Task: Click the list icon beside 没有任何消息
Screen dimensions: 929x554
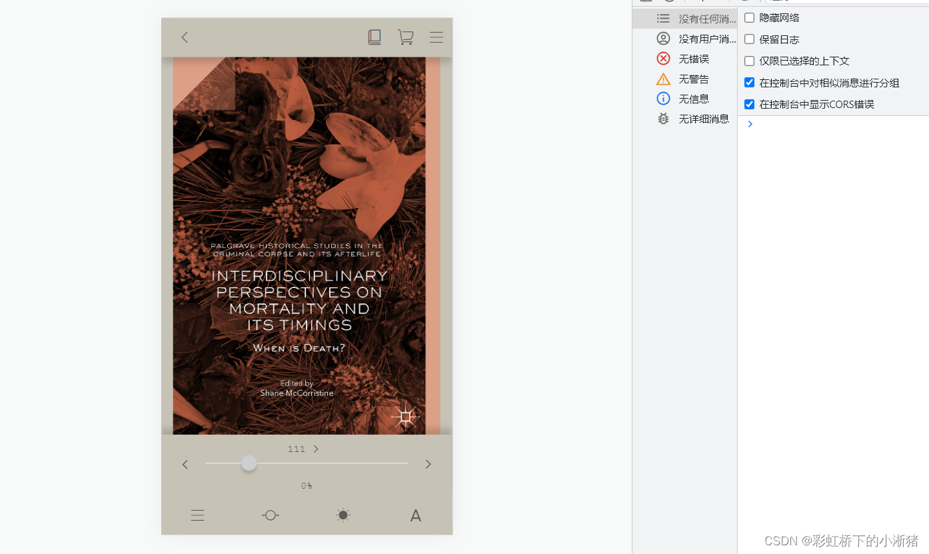Action: pos(663,19)
